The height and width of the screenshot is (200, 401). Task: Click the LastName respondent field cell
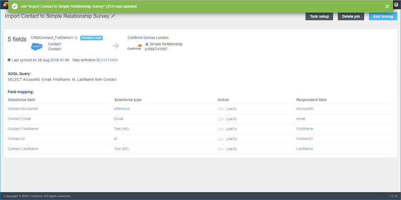pyautogui.click(x=304, y=149)
